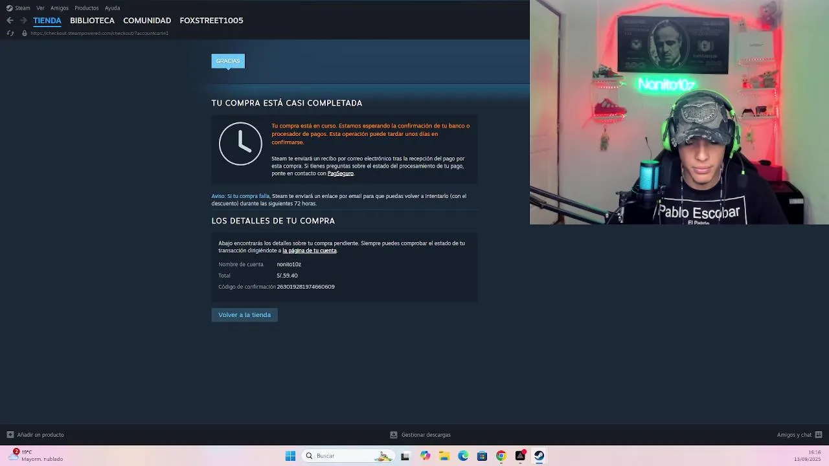Click the heading LOS DETALLES DE TU COMPRA
Screen dimensions: 829x466
[273, 221]
